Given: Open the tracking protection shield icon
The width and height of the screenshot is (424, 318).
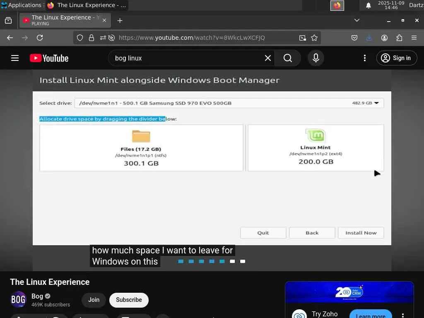Looking at the screenshot, I should point(80,38).
